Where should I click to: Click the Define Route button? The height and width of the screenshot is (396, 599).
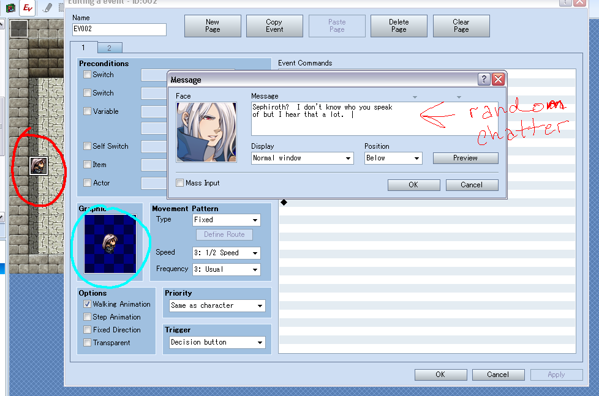tap(224, 234)
